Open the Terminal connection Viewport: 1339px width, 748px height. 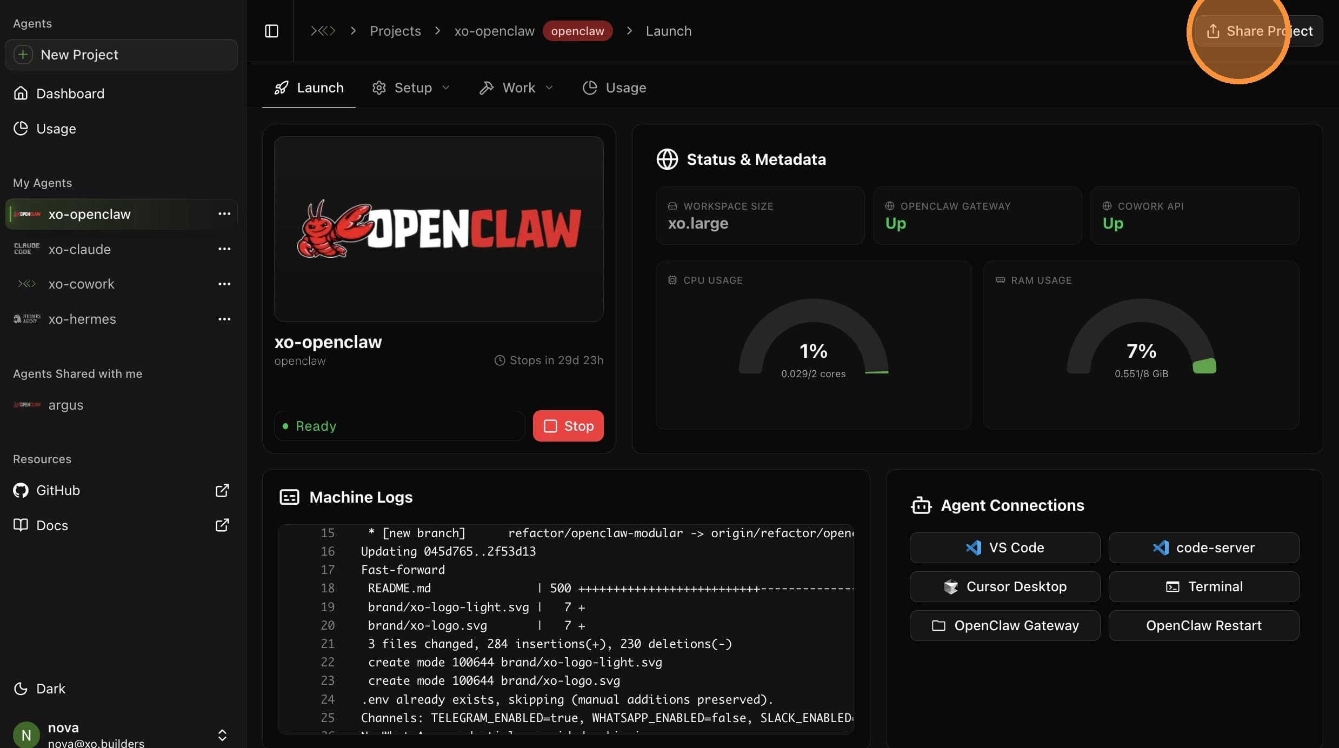point(1203,586)
